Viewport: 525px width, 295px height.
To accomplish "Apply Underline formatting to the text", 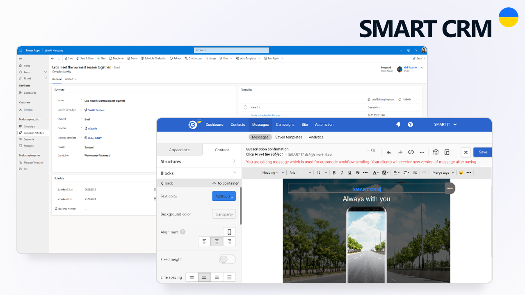I will [x=349, y=172].
